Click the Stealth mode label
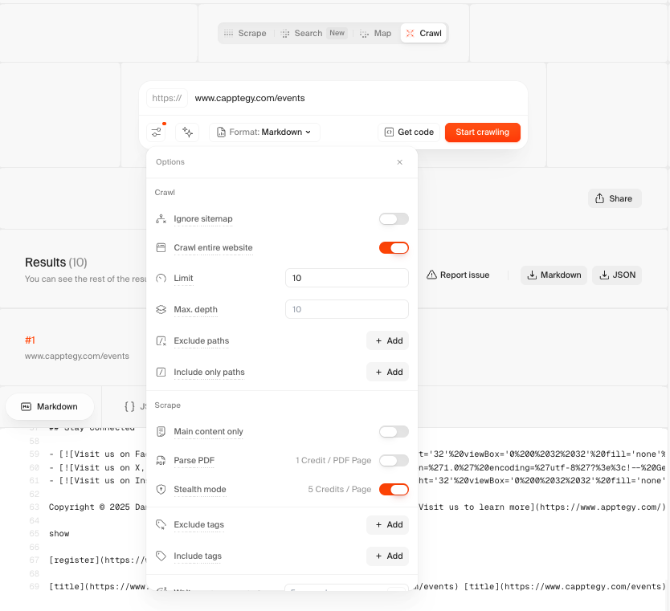This screenshot has width=670, height=611. coord(199,489)
